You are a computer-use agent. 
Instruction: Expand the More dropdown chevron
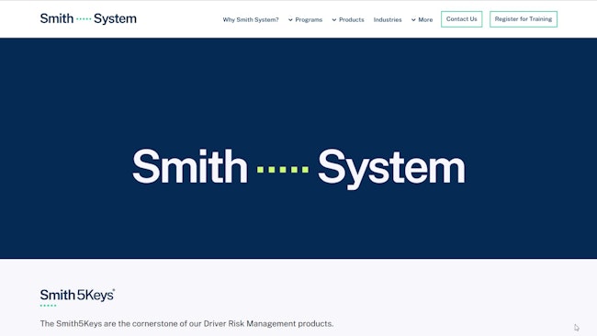[x=413, y=20]
